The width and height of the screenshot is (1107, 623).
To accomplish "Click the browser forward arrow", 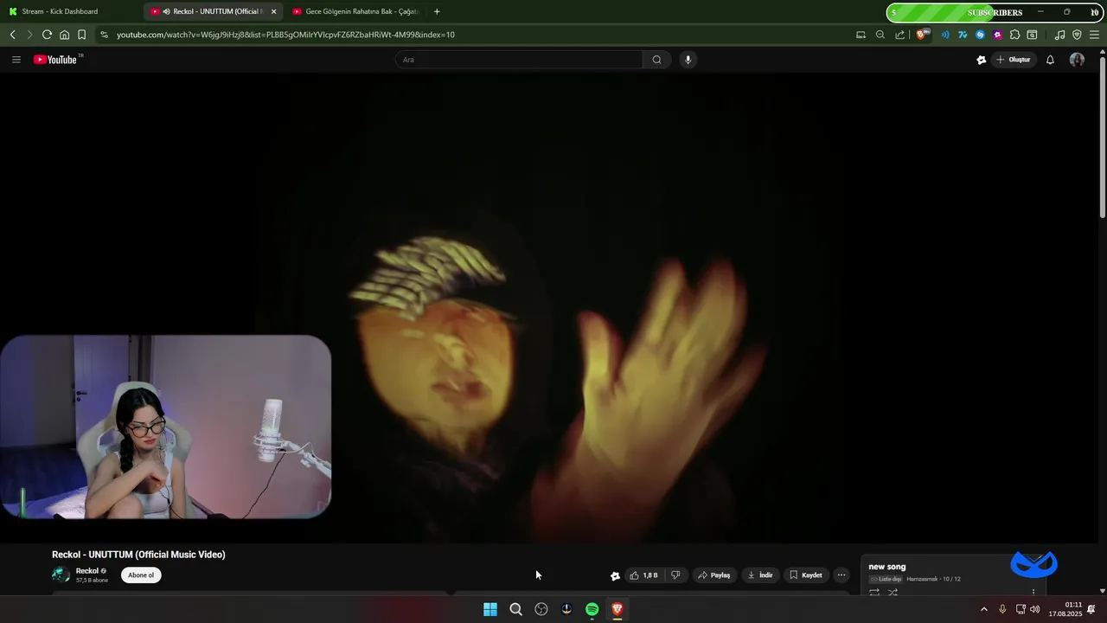I will [29, 35].
